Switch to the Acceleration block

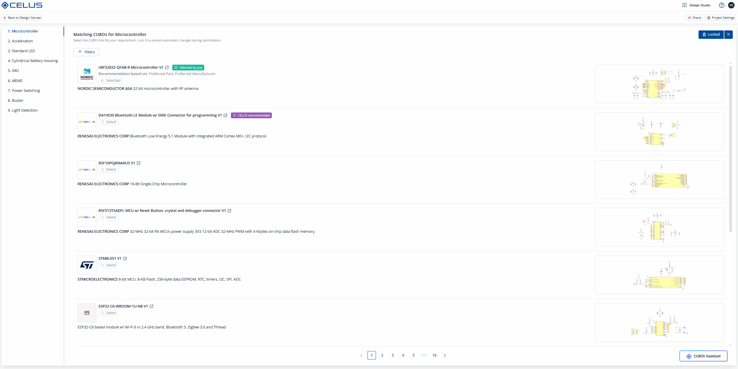pos(20,41)
